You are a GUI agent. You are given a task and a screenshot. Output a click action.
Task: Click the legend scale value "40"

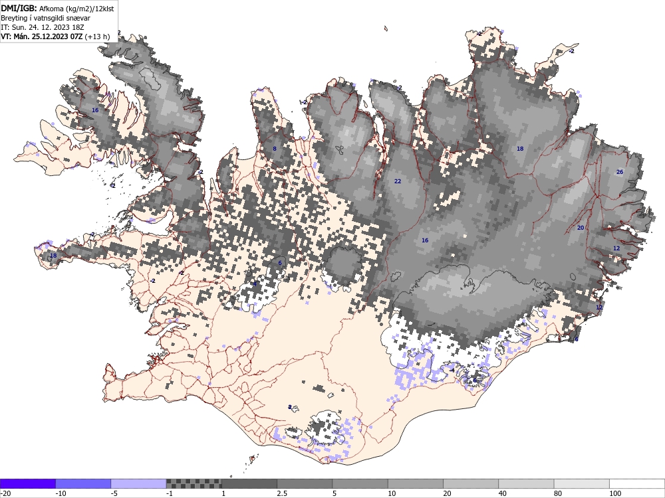point(503,493)
